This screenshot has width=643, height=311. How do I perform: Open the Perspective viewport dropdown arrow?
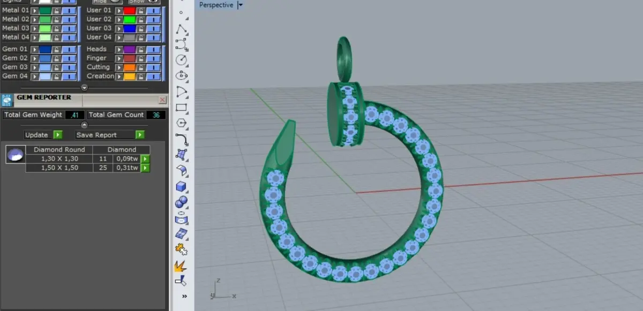coord(240,5)
